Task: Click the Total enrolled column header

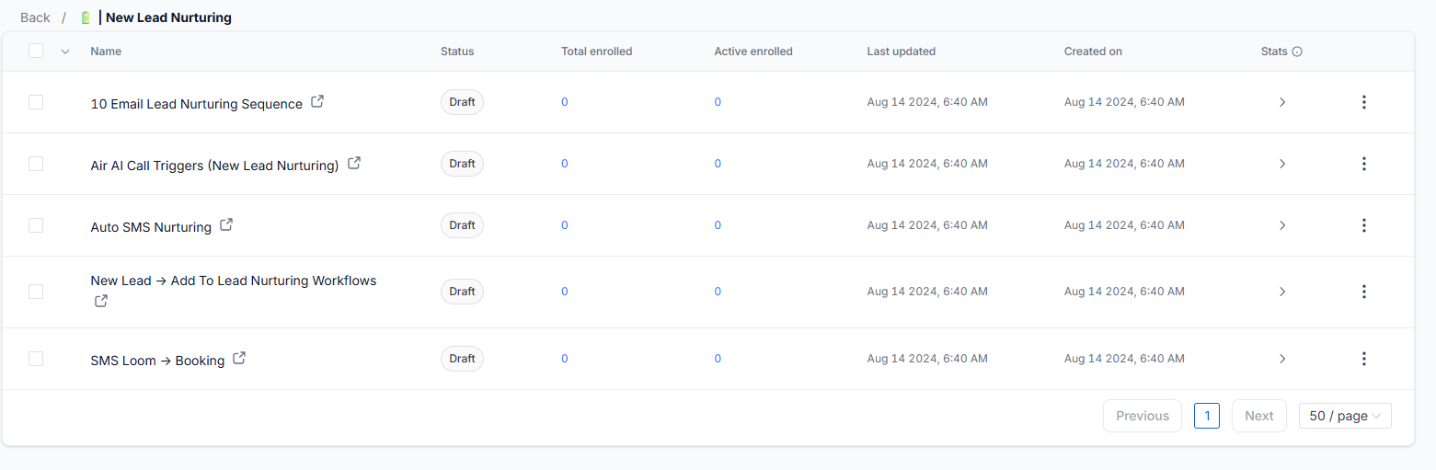Action: pos(597,52)
